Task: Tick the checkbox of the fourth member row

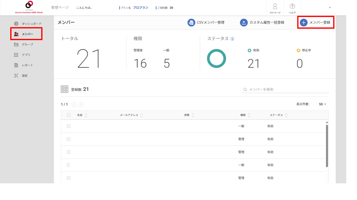Action: pyautogui.click(x=68, y=165)
